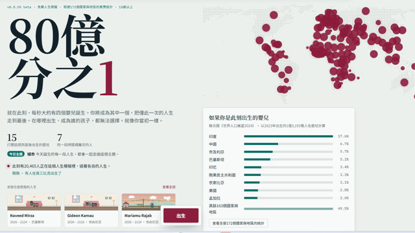Click 免費人生模擬 in the top header line
This screenshot has width=415, height=233.
(47, 7)
